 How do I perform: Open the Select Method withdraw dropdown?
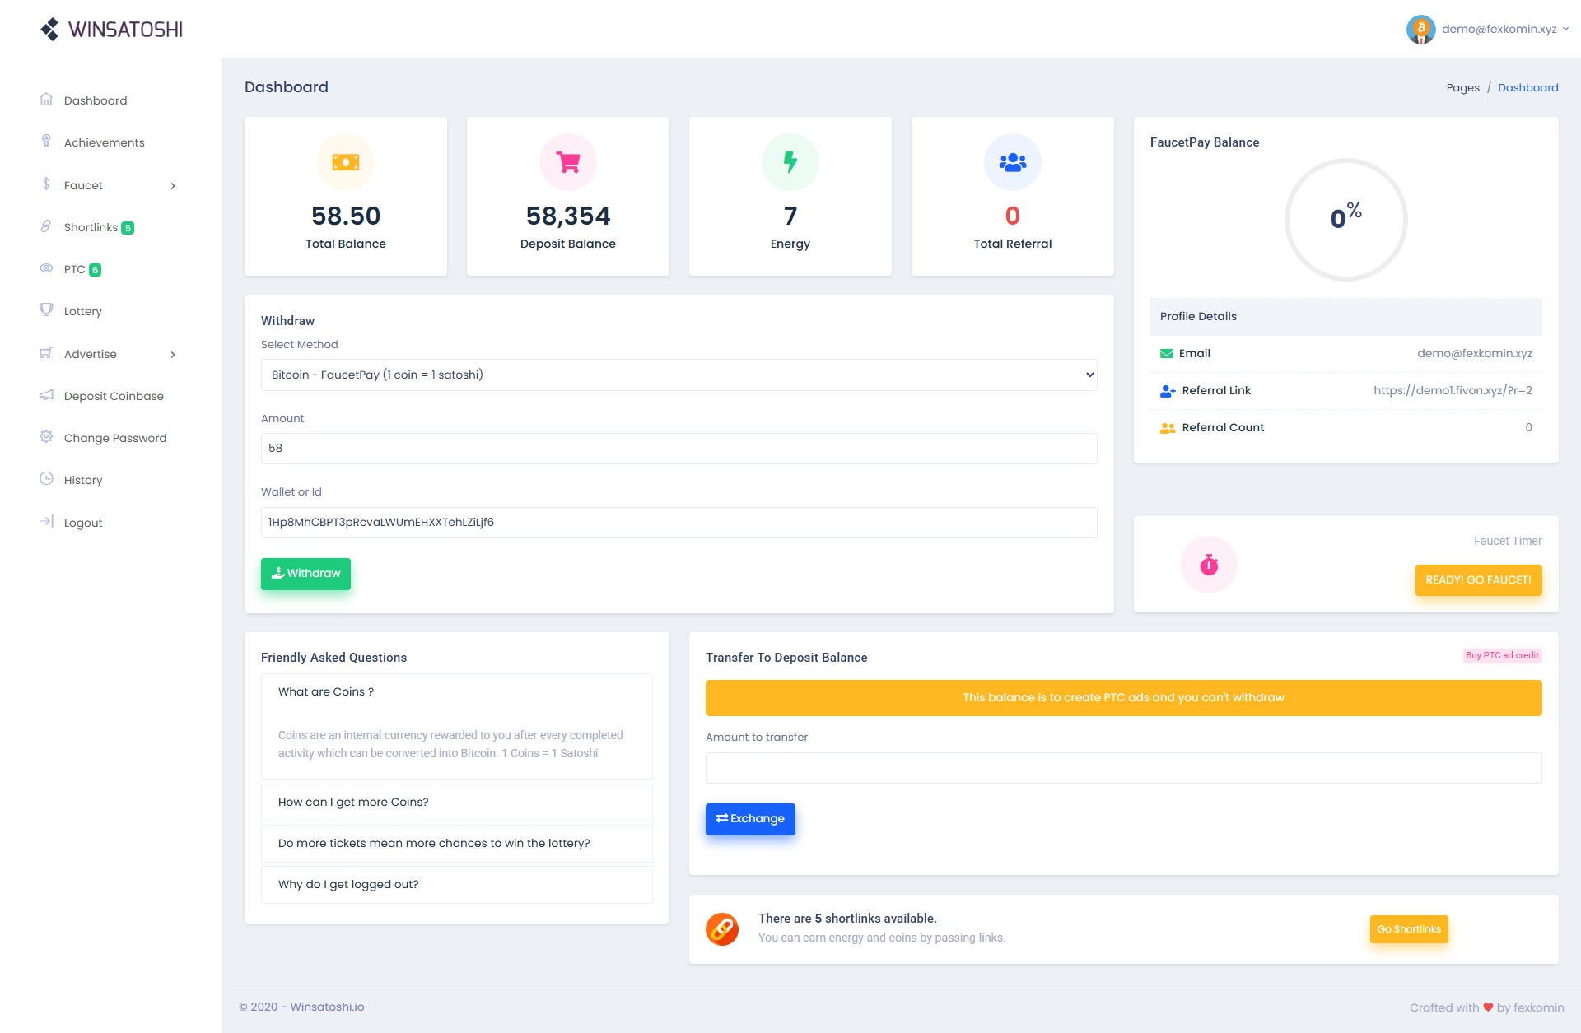point(679,375)
